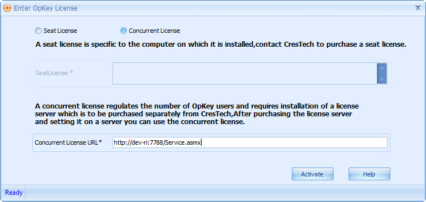Click the Activate button
The width and height of the screenshot is (426, 202).
click(x=312, y=174)
